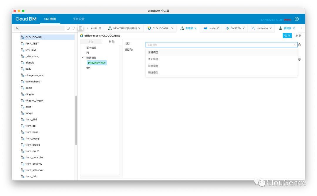The height and width of the screenshot is (196, 317).
Task: Click the help icon next to the type dropdown
Action: coord(299,45)
